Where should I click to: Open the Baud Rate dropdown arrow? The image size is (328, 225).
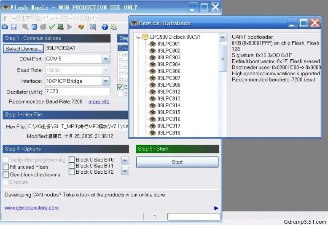pos(106,70)
